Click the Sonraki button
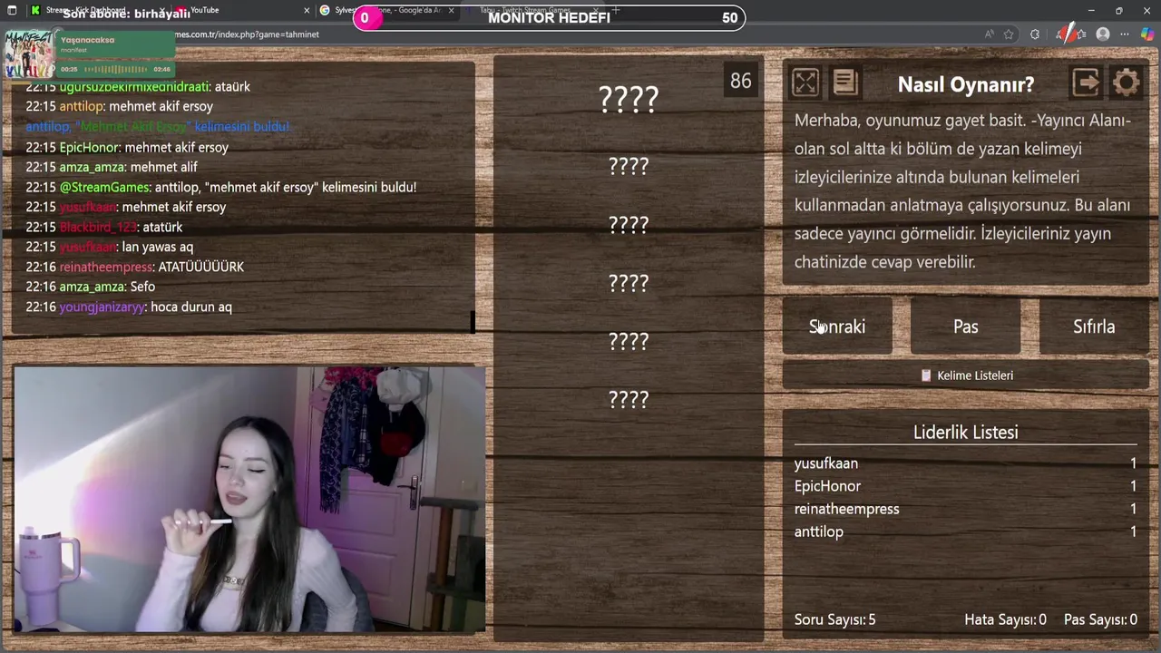Viewport: 1161px width, 653px height. pos(837,326)
